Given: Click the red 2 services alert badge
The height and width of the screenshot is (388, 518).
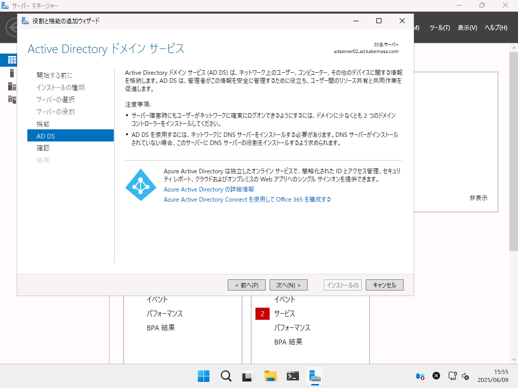Looking at the screenshot, I should click(x=263, y=314).
